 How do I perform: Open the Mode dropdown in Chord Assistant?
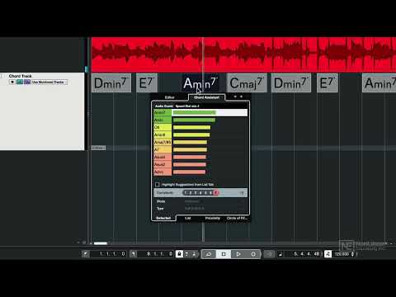pyautogui.click(x=214, y=201)
